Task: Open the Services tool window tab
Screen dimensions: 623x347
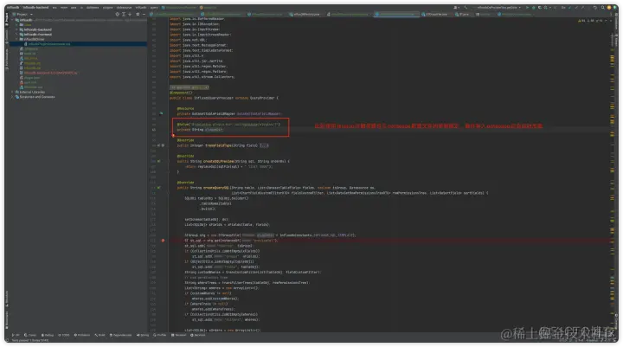Action: pos(197,335)
